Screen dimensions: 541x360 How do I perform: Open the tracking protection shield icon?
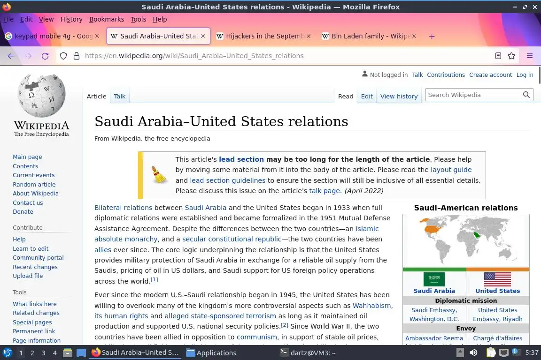coord(63,56)
